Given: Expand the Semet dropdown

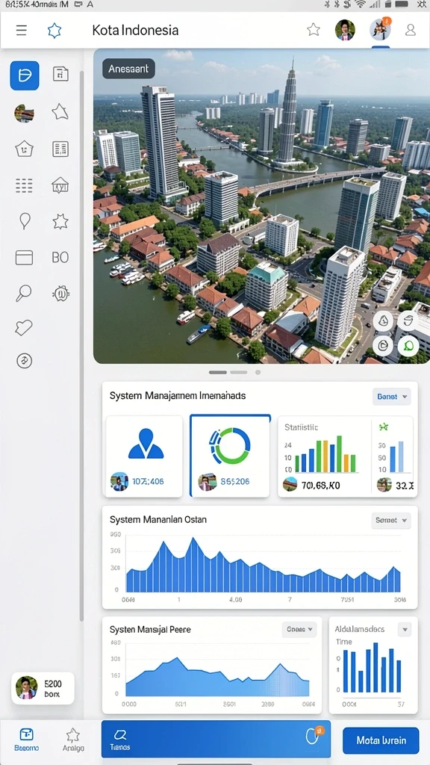Looking at the screenshot, I should click(391, 521).
